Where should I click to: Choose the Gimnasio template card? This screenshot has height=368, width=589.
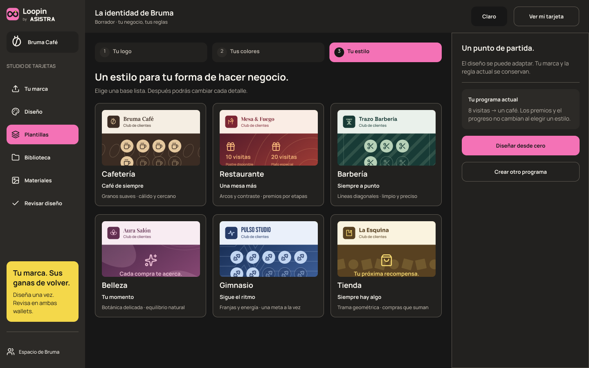tap(268, 266)
